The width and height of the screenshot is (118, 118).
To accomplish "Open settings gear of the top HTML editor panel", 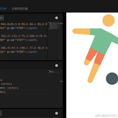I will pyautogui.click(x=56, y=18).
